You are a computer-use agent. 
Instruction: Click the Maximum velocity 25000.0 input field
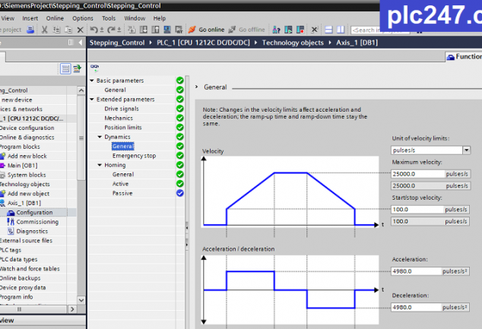click(x=417, y=174)
